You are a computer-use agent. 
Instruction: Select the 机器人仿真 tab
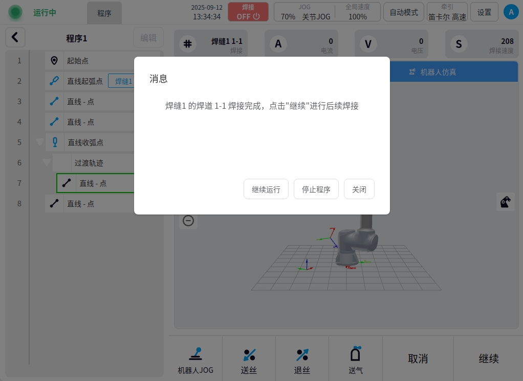(433, 72)
